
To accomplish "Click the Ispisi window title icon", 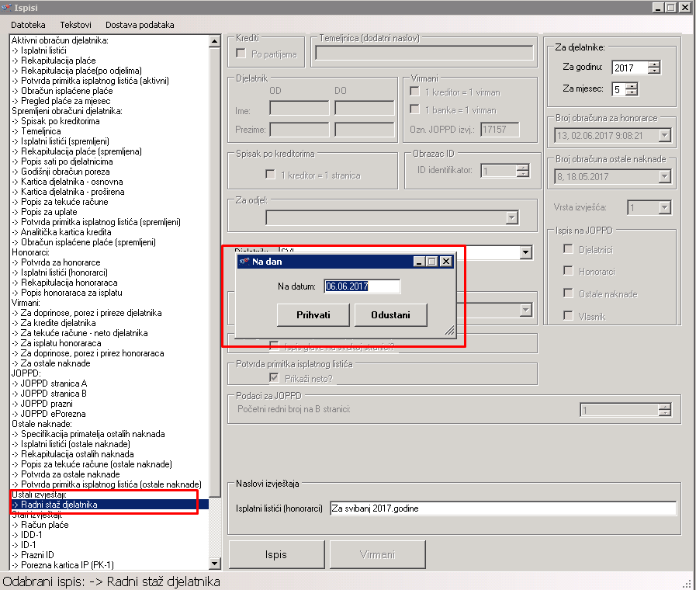I will (x=7, y=8).
